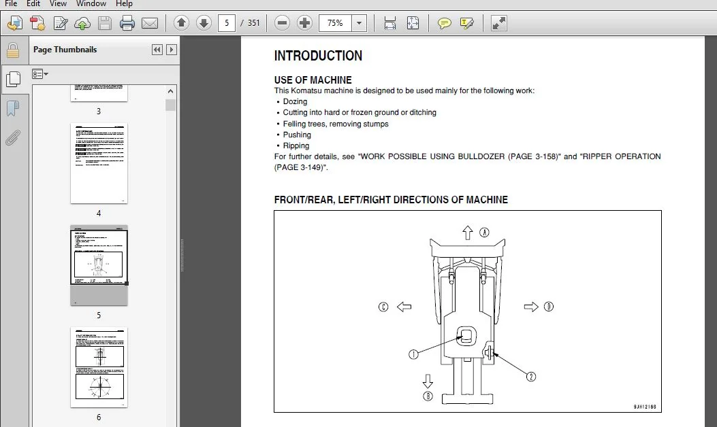Viewport: 717px width, 427px height.
Task: Click the Save floppy disk icon
Action: 105,23
